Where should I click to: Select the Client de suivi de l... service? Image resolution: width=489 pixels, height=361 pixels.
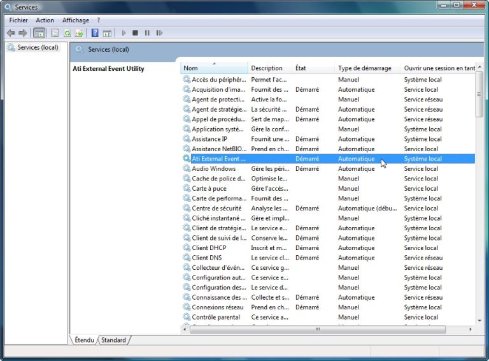(x=327, y=238)
